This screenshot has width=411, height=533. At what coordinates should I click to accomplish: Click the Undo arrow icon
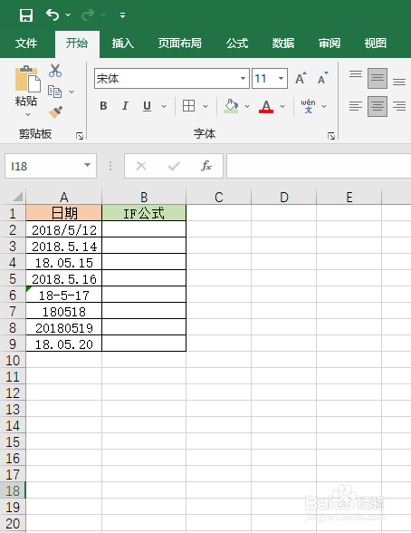click(53, 15)
